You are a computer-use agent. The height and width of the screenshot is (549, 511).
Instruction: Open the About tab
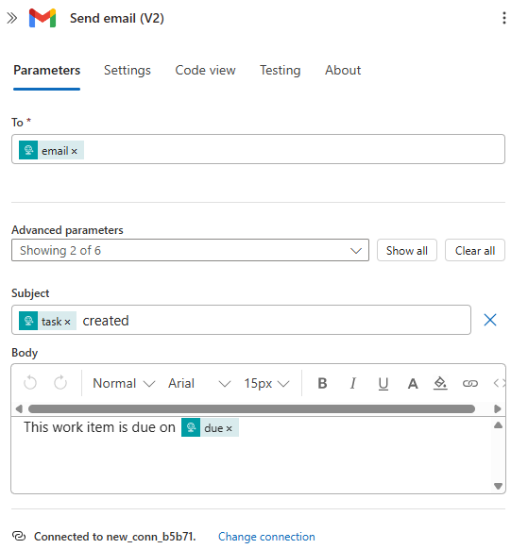343,70
